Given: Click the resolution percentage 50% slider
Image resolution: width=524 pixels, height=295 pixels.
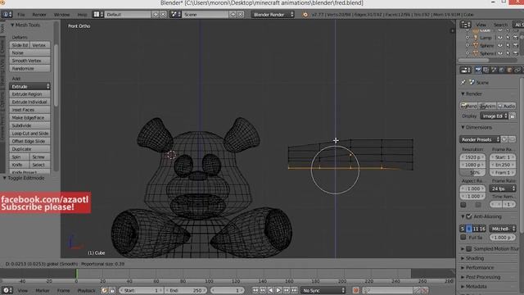Looking at the screenshot, I should pyautogui.click(x=472, y=173).
